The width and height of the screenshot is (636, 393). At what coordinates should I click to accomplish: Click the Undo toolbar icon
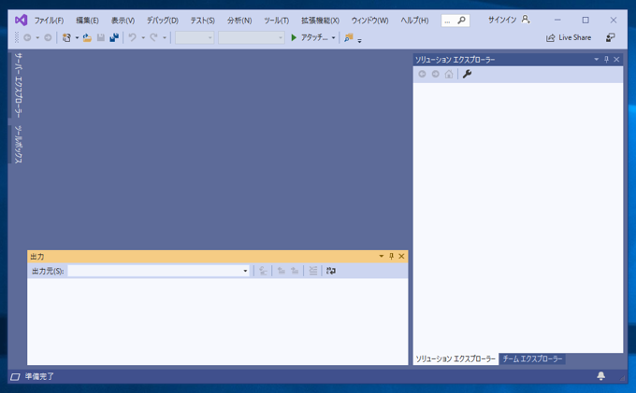tap(132, 37)
